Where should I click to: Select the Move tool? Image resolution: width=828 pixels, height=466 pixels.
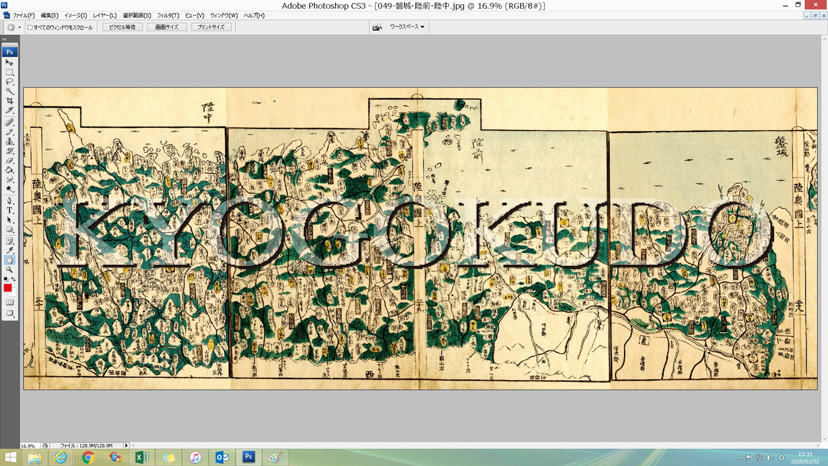point(9,62)
